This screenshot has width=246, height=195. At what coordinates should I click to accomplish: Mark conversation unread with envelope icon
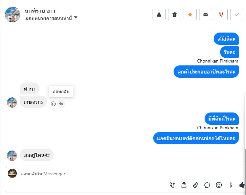[206, 15]
